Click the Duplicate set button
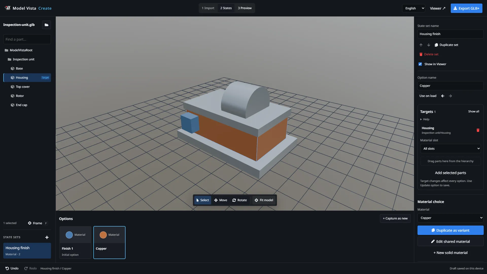Image resolution: width=487 pixels, height=274 pixels. [446, 45]
